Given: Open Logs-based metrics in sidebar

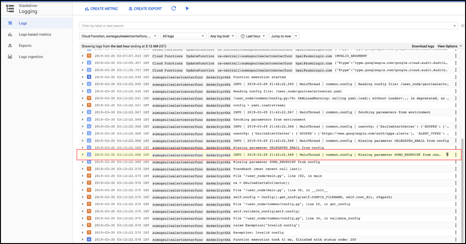Looking at the screenshot, I should 35,34.
